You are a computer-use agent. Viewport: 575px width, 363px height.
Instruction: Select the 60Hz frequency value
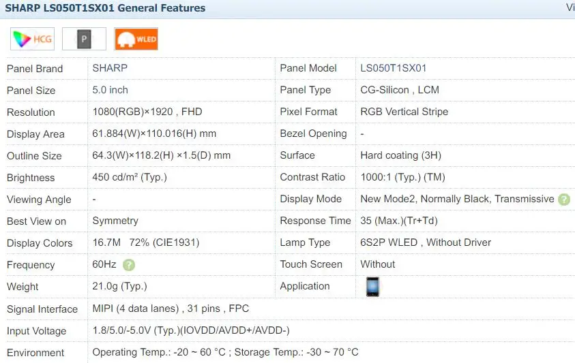[104, 264]
